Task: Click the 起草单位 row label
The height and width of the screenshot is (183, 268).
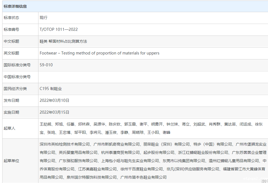Action: point(12,161)
